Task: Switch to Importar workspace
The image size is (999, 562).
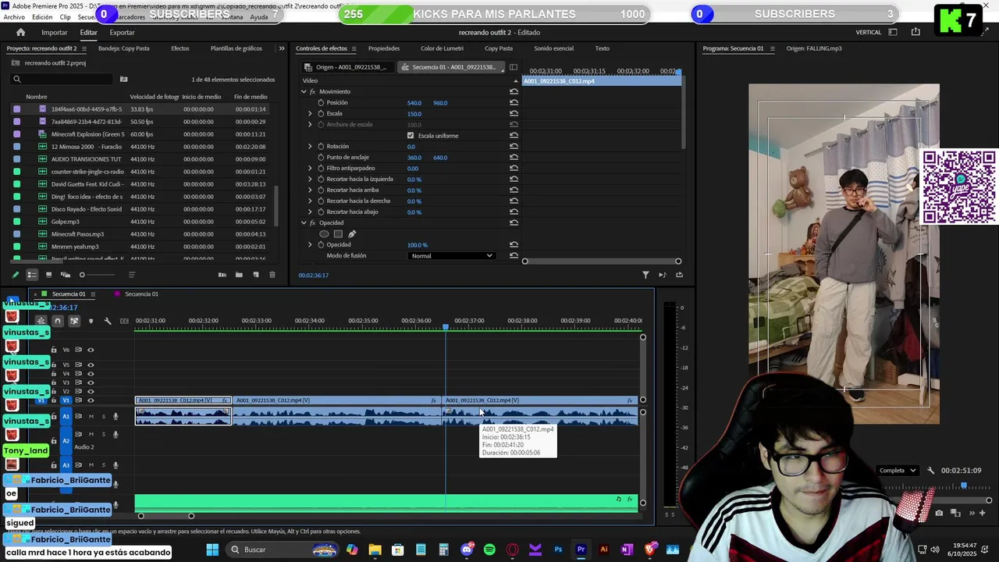Action: pyautogui.click(x=55, y=32)
